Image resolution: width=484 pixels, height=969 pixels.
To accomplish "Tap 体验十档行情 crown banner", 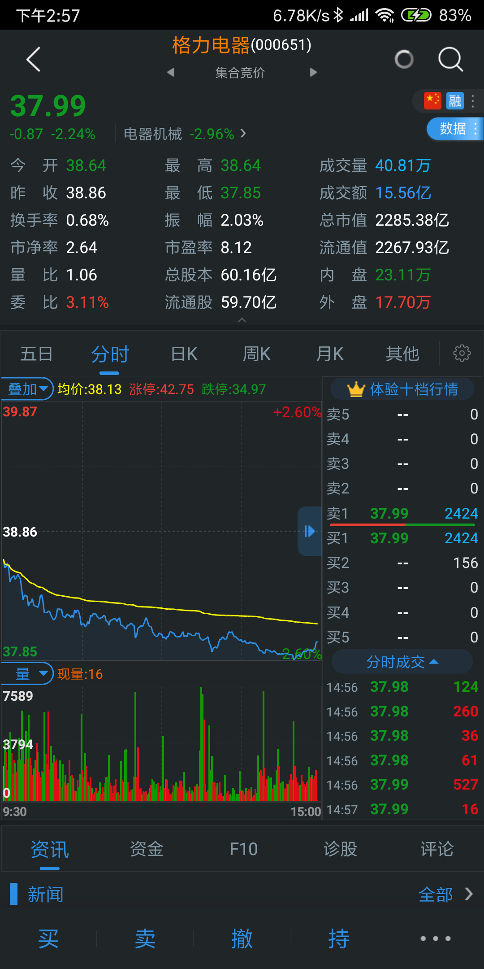I will point(402,389).
